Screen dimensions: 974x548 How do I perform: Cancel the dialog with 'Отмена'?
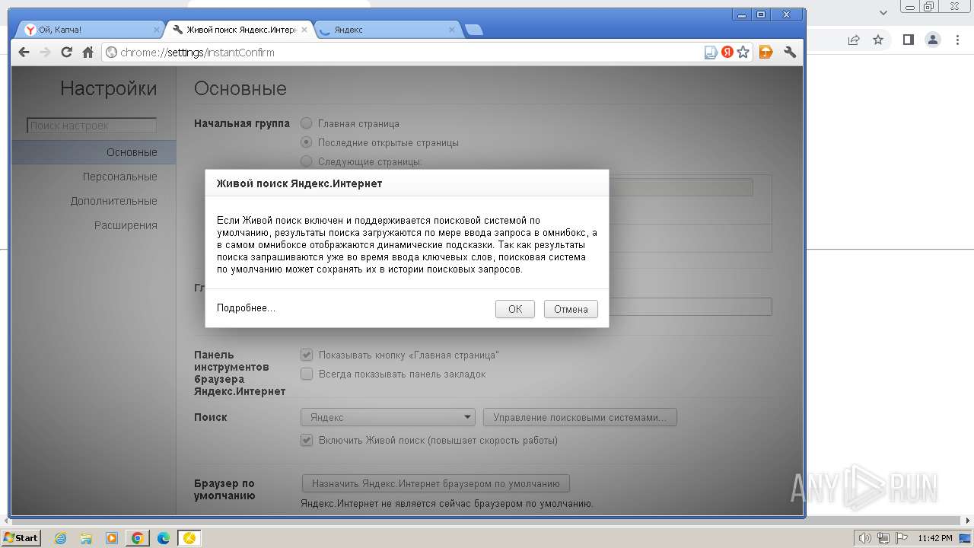click(571, 309)
